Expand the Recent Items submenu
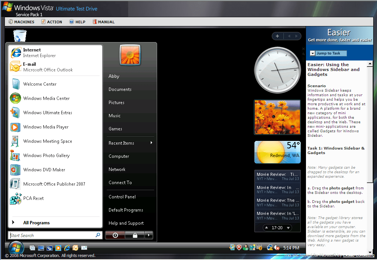Image resolution: width=377 pixels, height=260 pixels. click(130, 143)
